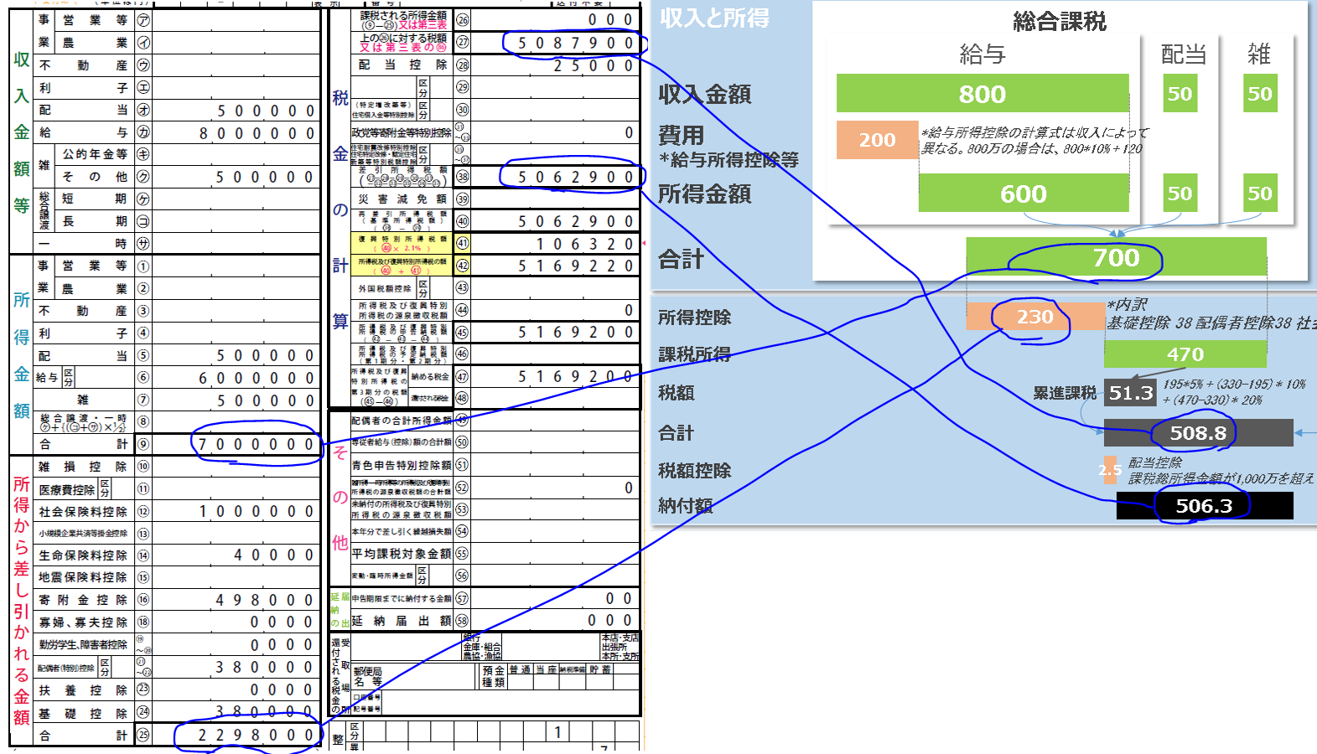Click the 5169200 納める税金 value in row ㊼
This screenshot has width=1317, height=754.
tap(578, 376)
